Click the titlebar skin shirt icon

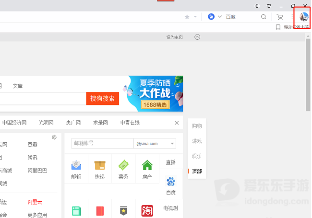(x=269, y=6)
